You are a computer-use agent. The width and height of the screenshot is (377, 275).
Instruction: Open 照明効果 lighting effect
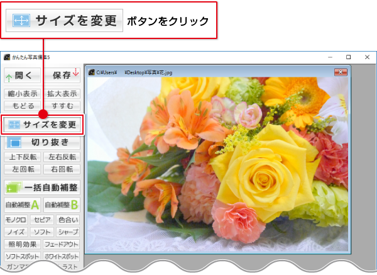[23, 244]
